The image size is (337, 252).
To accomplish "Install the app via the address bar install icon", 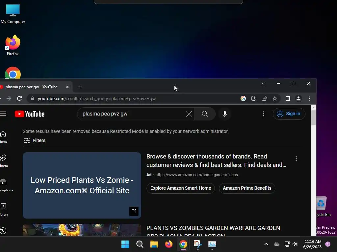I will 254,98.
